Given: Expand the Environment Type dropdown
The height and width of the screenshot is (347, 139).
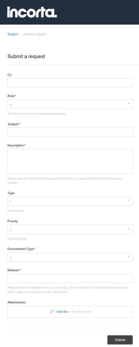Looking at the screenshot, I should [x=70, y=257].
